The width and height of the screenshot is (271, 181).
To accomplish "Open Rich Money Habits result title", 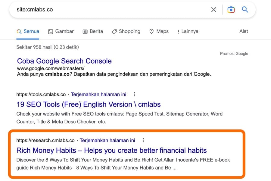I will tap(111, 150).
